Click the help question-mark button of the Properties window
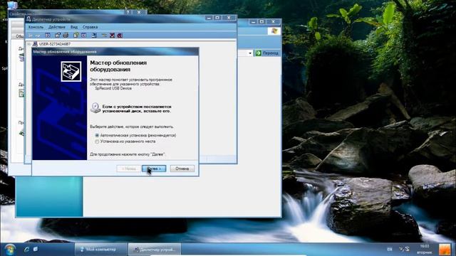 (128, 13)
